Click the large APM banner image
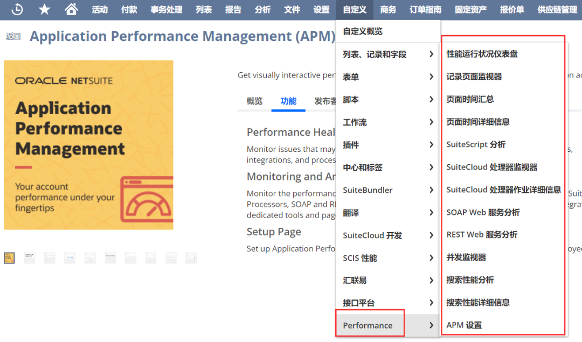The width and height of the screenshot is (582, 342). [88, 145]
